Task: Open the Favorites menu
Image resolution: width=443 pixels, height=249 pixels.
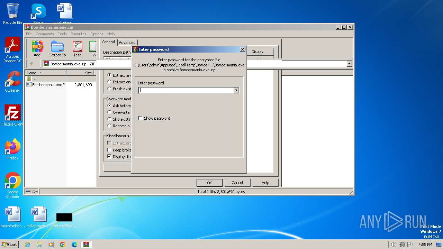Action: click(x=79, y=34)
